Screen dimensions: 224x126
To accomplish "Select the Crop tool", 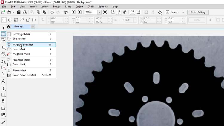I will tap(3, 47).
